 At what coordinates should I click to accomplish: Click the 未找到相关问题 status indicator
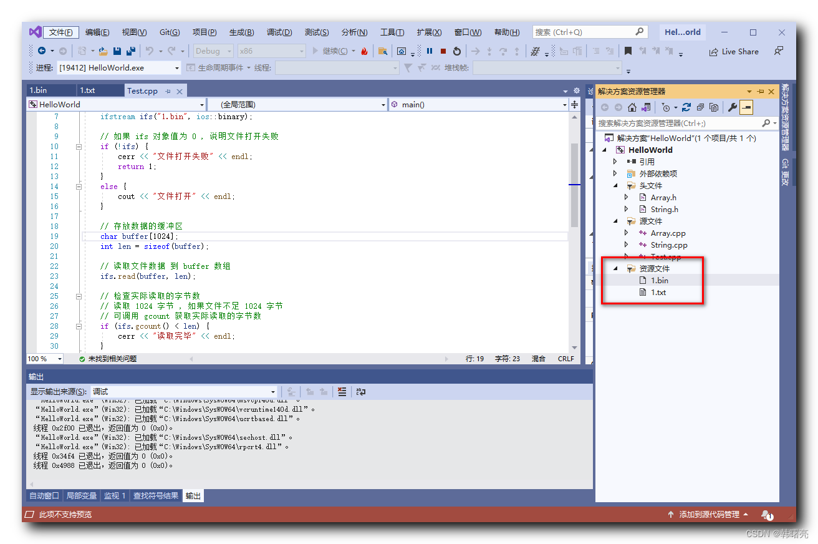[108, 359]
